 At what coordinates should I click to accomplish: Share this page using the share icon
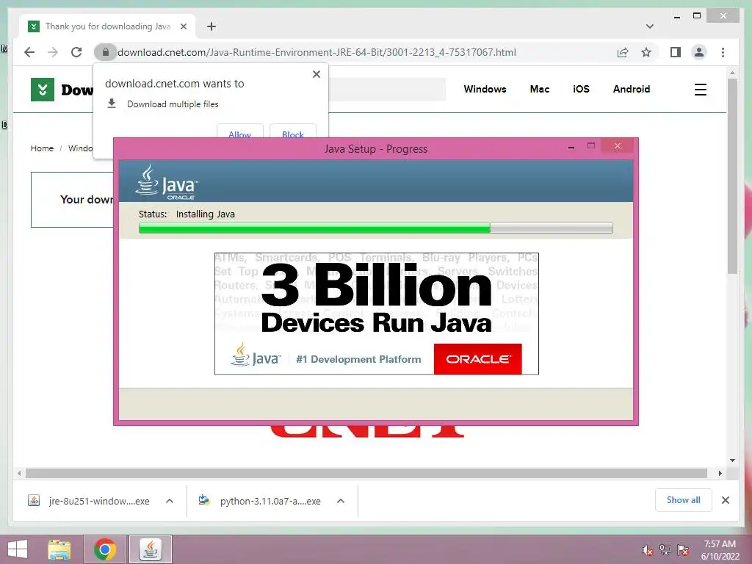623,52
